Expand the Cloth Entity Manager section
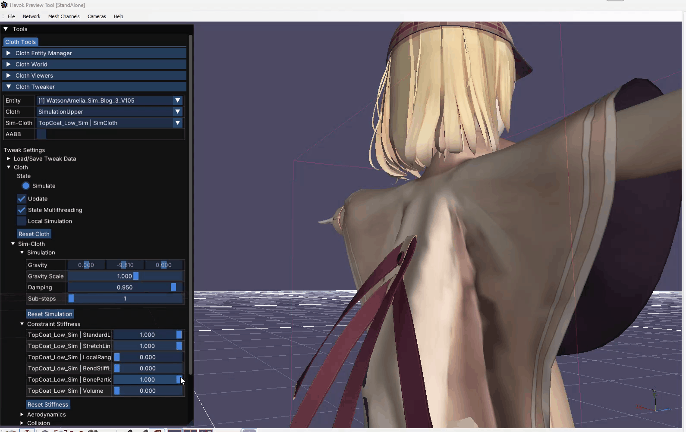This screenshot has width=686, height=432. 94,53
